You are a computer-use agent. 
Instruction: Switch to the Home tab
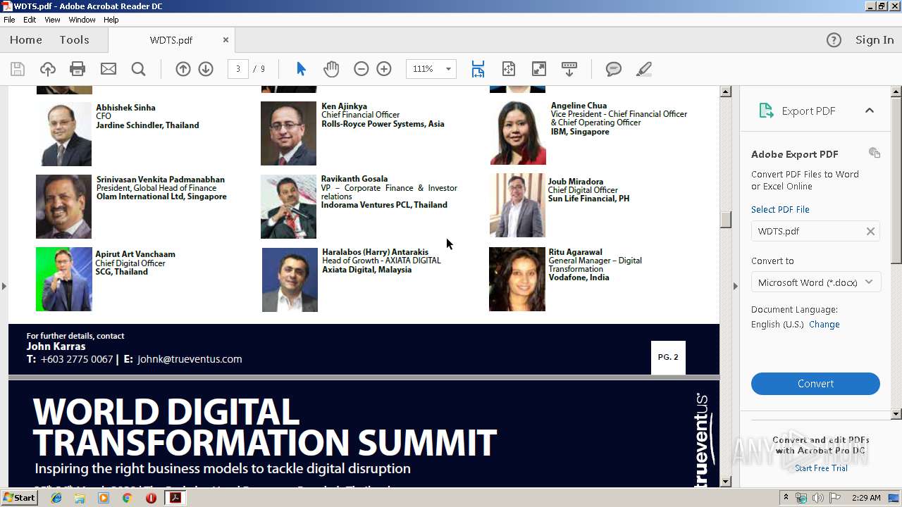click(x=26, y=40)
